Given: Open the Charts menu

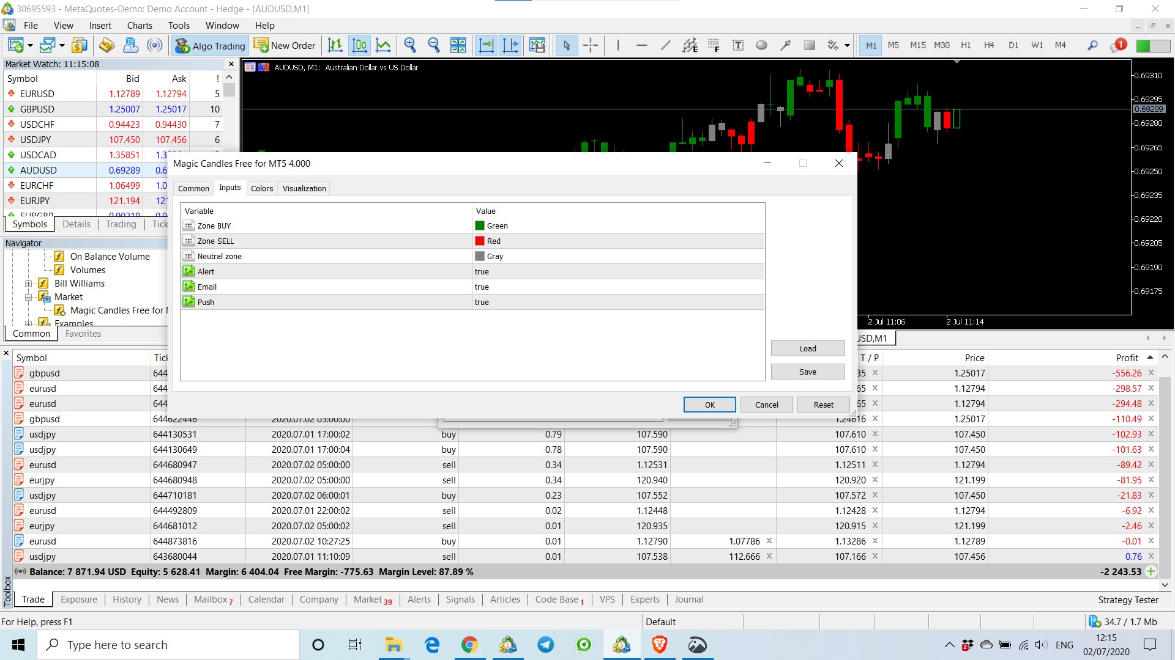Looking at the screenshot, I should click(140, 25).
